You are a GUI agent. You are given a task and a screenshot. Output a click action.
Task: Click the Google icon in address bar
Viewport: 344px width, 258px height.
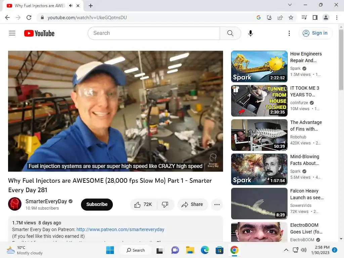259,17
